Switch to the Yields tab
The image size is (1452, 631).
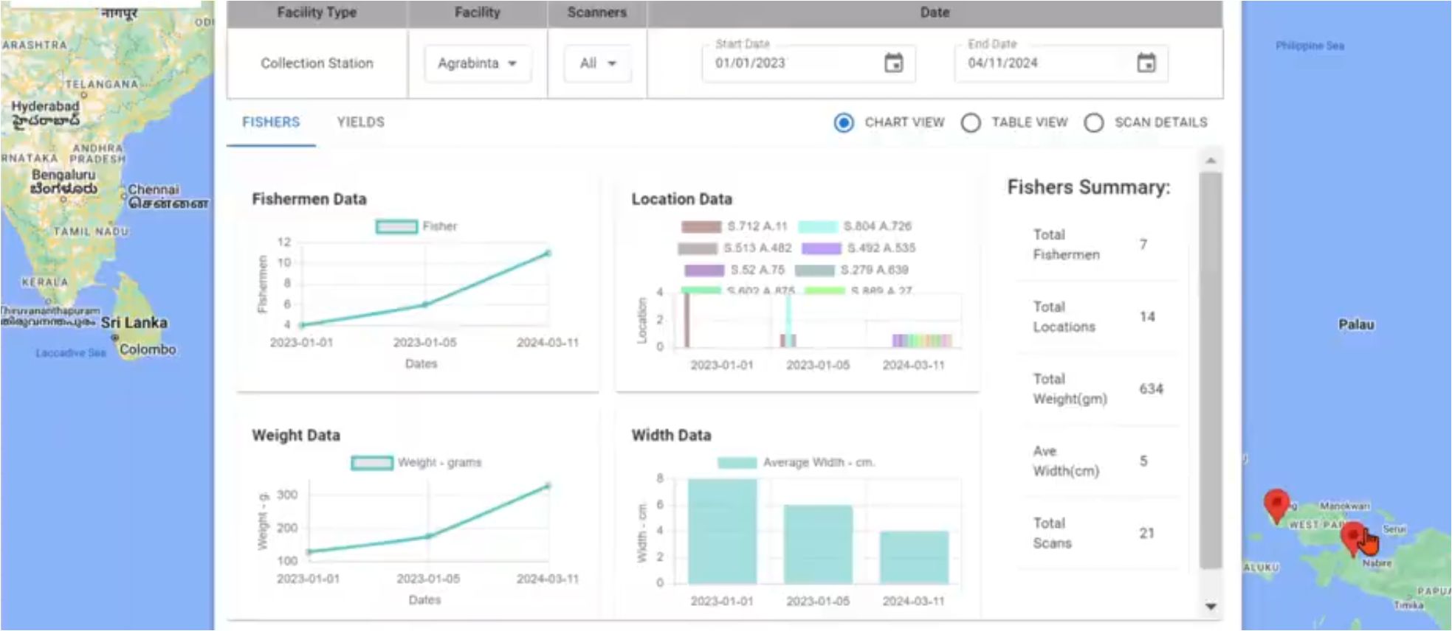tap(360, 122)
